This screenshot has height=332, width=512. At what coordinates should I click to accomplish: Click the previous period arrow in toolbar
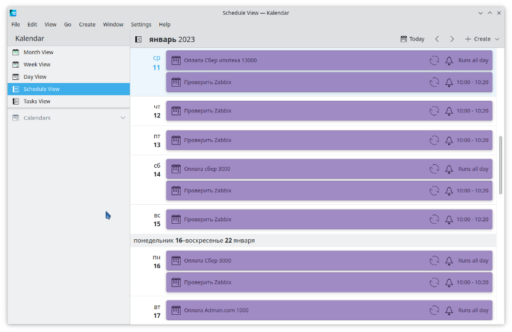pyautogui.click(x=437, y=39)
